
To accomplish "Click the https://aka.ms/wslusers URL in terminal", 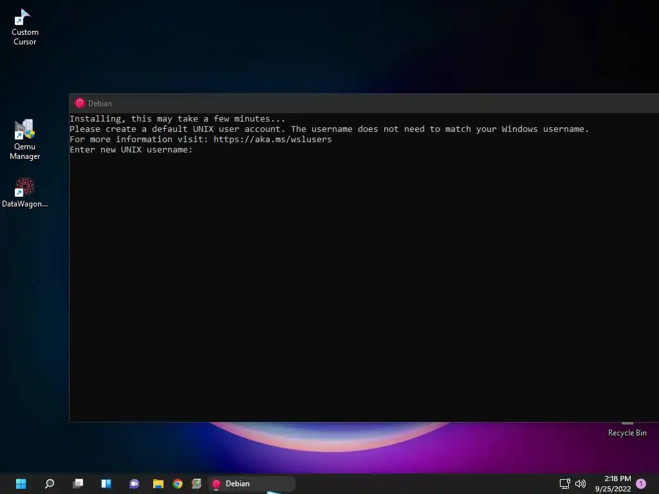I will (x=272, y=140).
